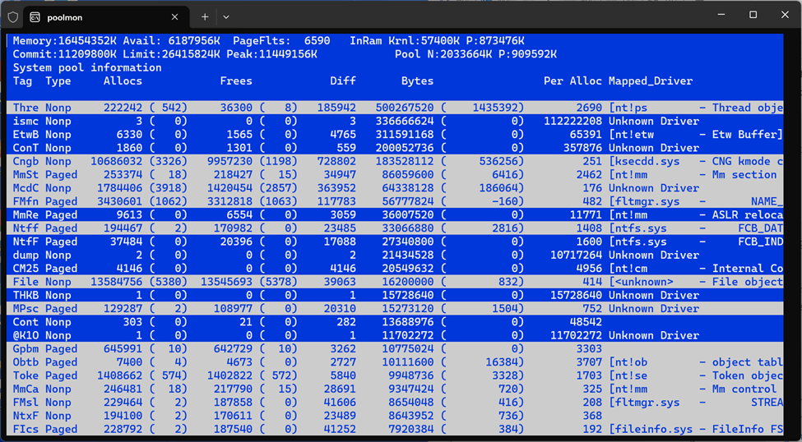
Task: Click the MPsc tag row
Action: click(395, 308)
